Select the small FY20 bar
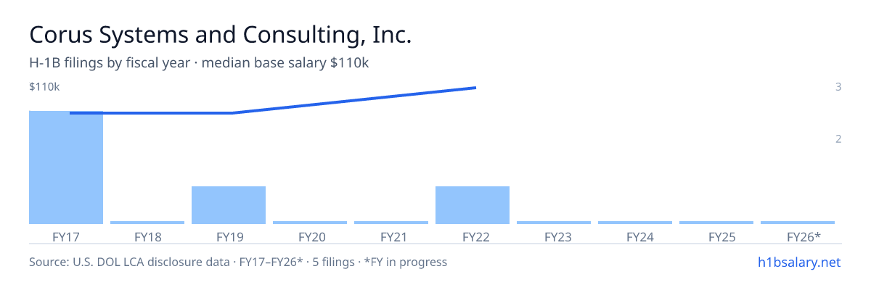871x290 pixels. [x=310, y=223]
